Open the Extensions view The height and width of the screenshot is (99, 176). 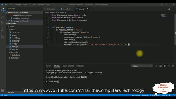pos(2,37)
